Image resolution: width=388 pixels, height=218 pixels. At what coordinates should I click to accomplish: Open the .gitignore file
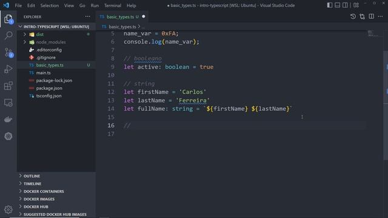56,58
